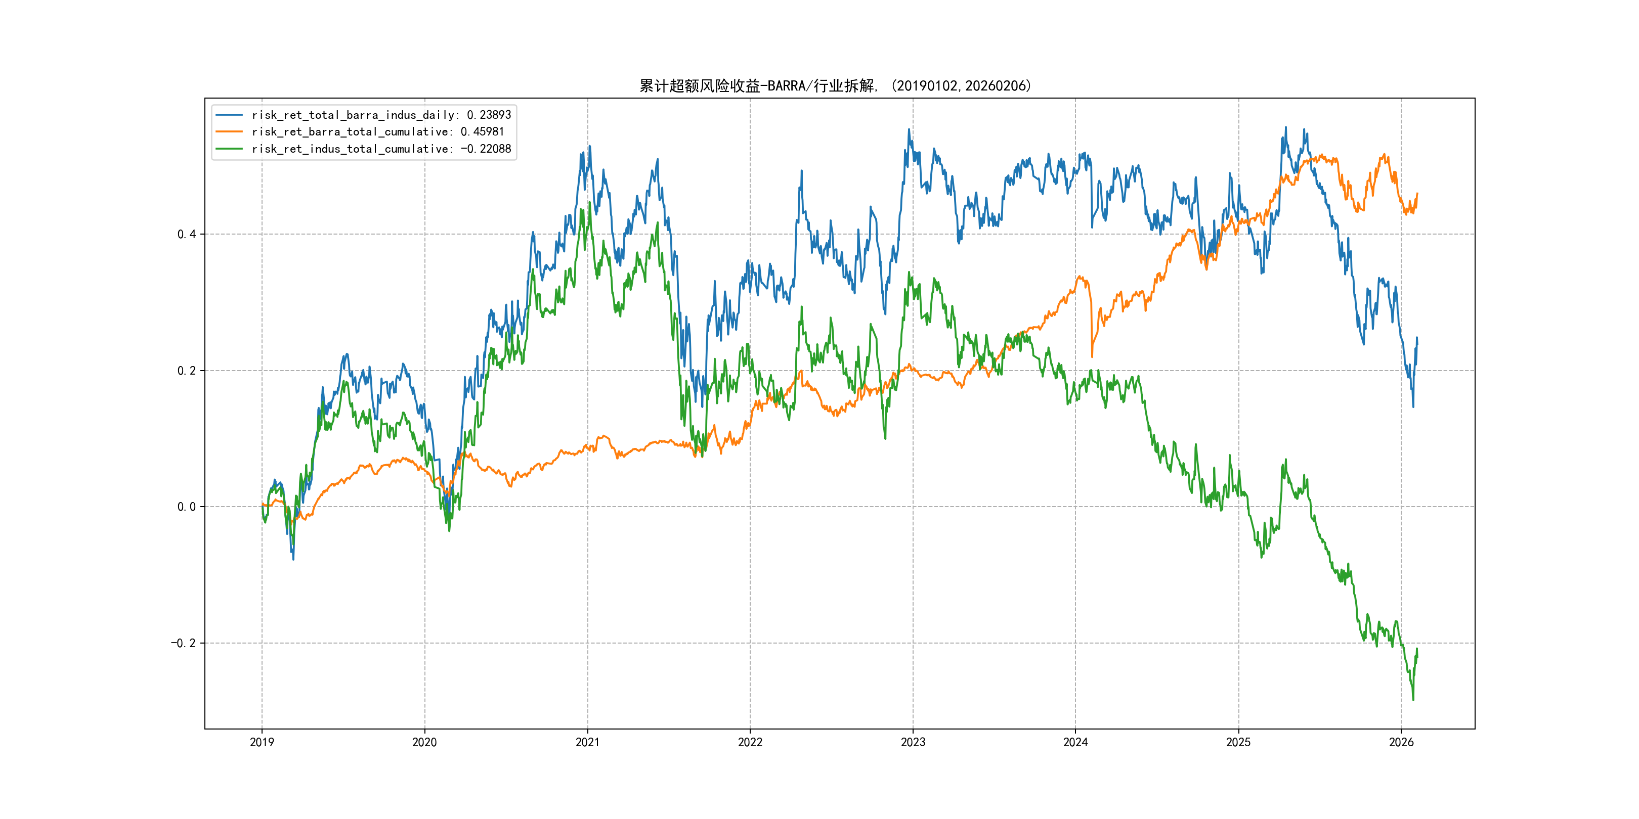
Task: Click the 0.4 y-axis tick label
Action: pyautogui.click(x=187, y=235)
